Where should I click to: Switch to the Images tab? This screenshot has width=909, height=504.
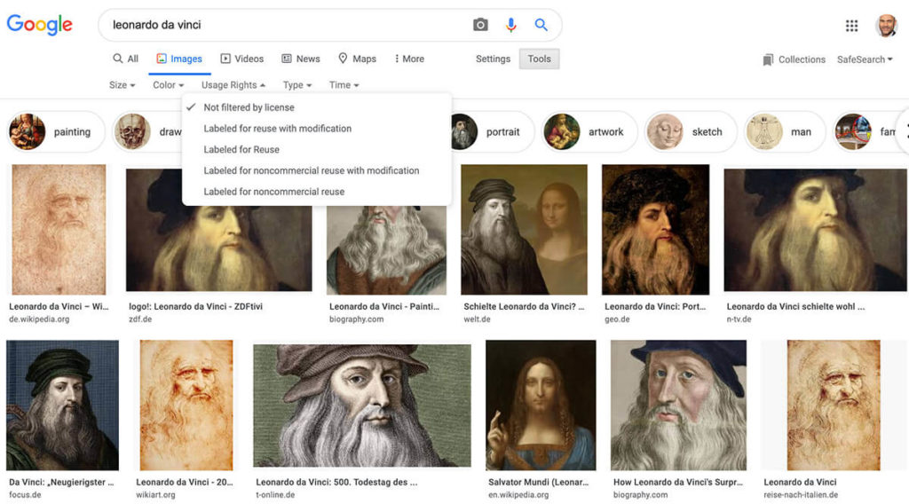pyautogui.click(x=179, y=59)
